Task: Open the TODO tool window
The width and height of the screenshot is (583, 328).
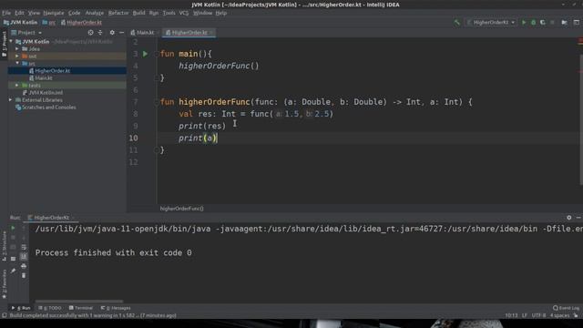Action: point(50,308)
